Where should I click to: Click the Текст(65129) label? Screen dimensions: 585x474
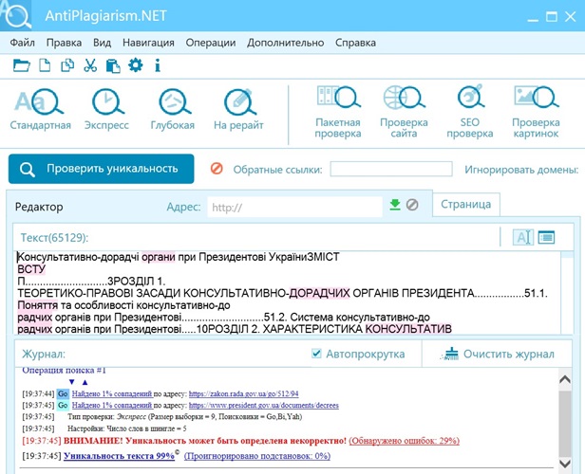54,238
